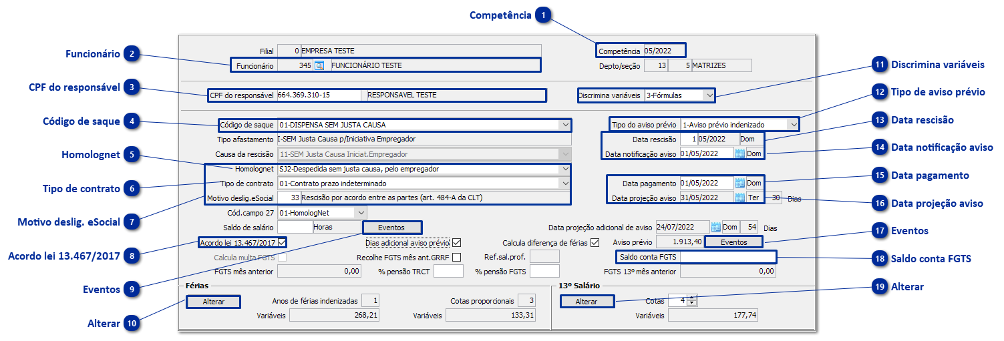Open calendar for Data pagamento
This screenshot has width=1004, height=341.
[x=739, y=183]
